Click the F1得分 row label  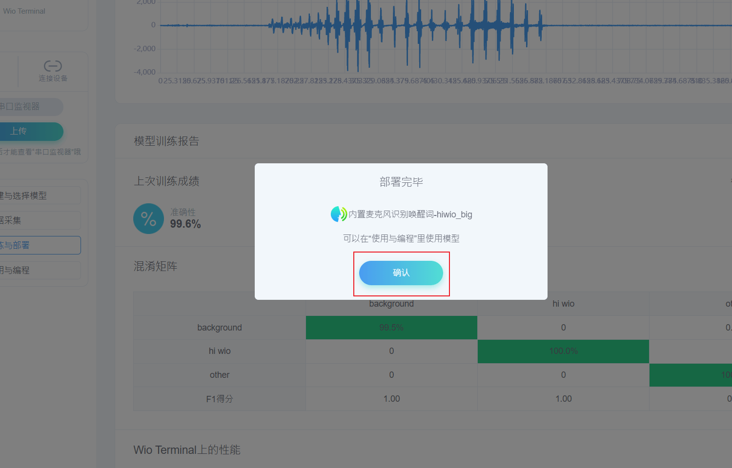pyautogui.click(x=220, y=399)
